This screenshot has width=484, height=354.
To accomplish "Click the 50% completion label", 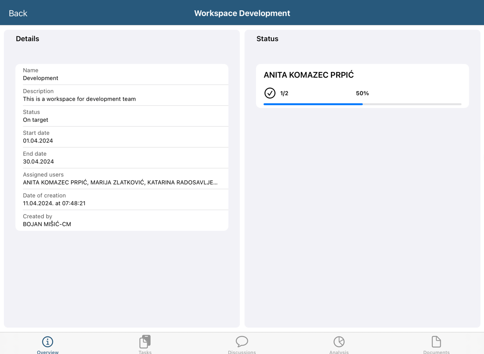I will (x=362, y=93).
